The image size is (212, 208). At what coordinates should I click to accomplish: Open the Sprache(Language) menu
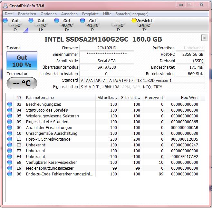132,14
